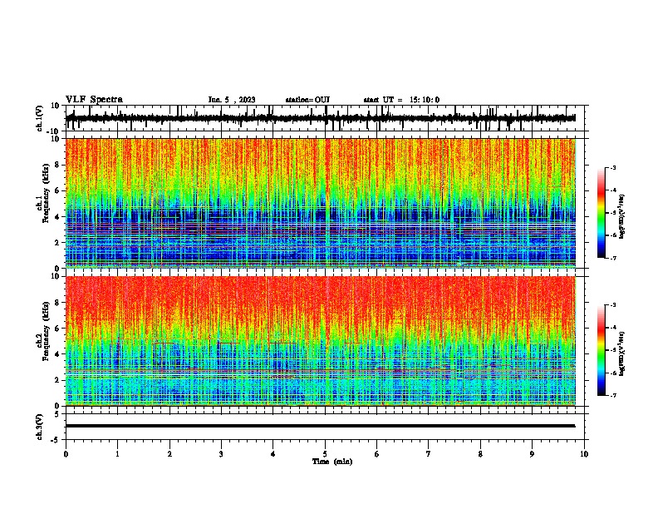Click the '-3' label on ch.1 colorbar
The width and height of the screenshot is (658, 509).
612,167
